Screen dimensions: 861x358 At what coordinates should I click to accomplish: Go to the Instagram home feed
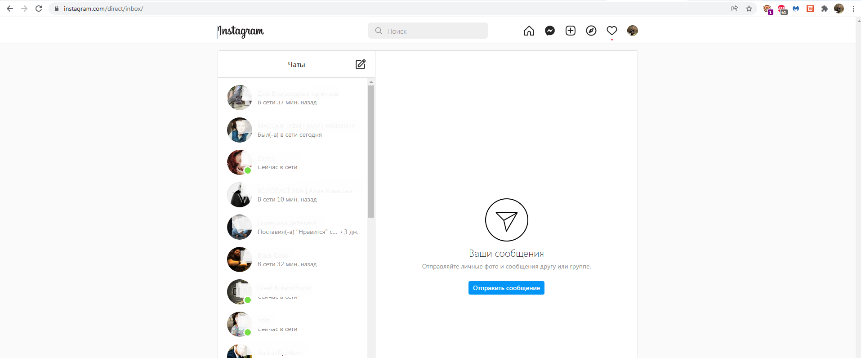tap(529, 31)
